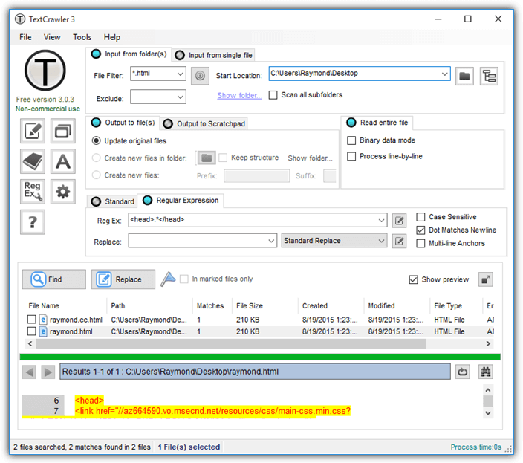The width and height of the screenshot is (523, 463).
Task: Open the File menu
Action: [25, 37]
